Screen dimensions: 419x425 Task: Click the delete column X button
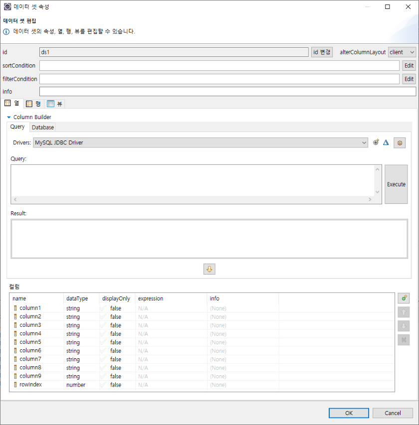point(404,340)
